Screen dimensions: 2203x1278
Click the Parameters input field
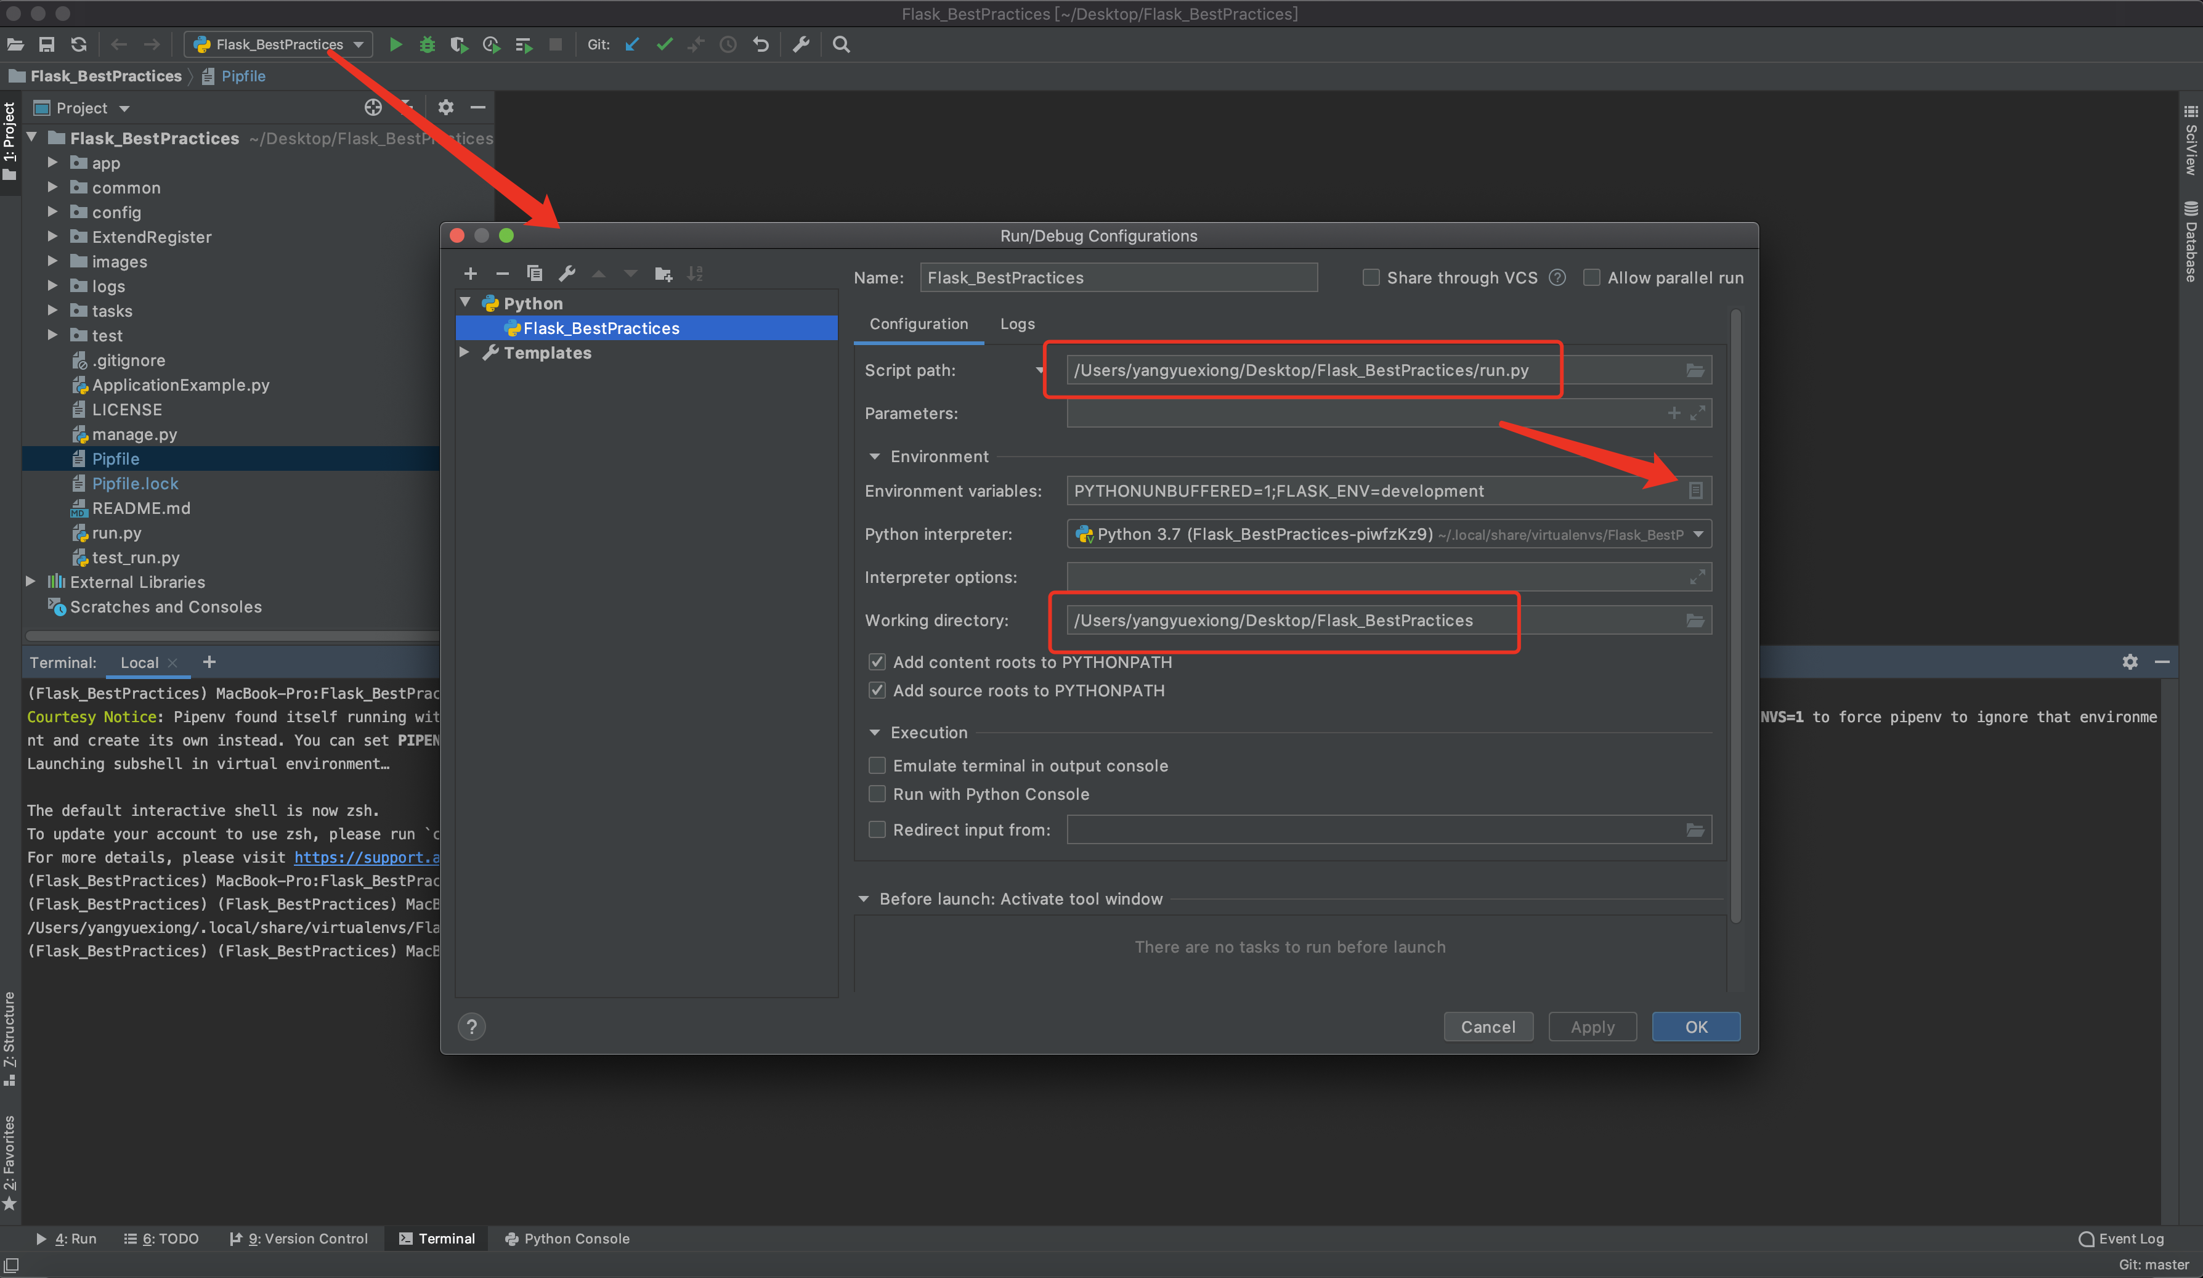pyautogui.click(x=1364, y=413)
